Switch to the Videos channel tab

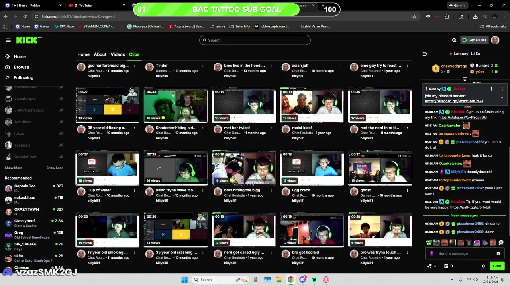(x=118, y=54)
